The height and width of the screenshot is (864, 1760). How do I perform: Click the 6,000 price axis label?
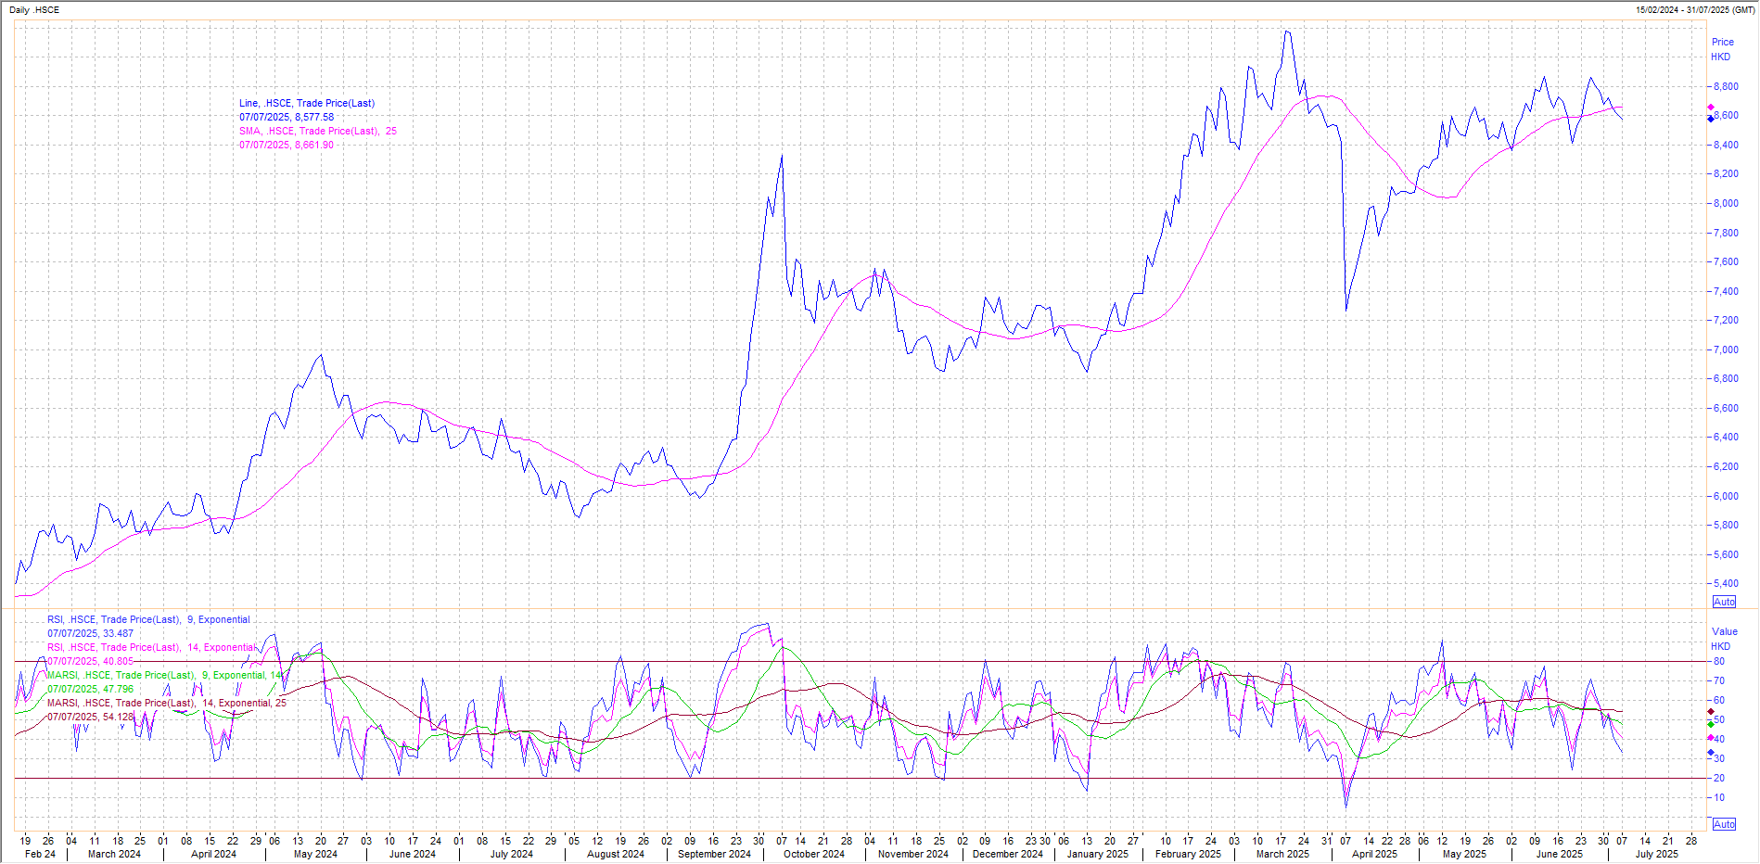pos(1726,496)
